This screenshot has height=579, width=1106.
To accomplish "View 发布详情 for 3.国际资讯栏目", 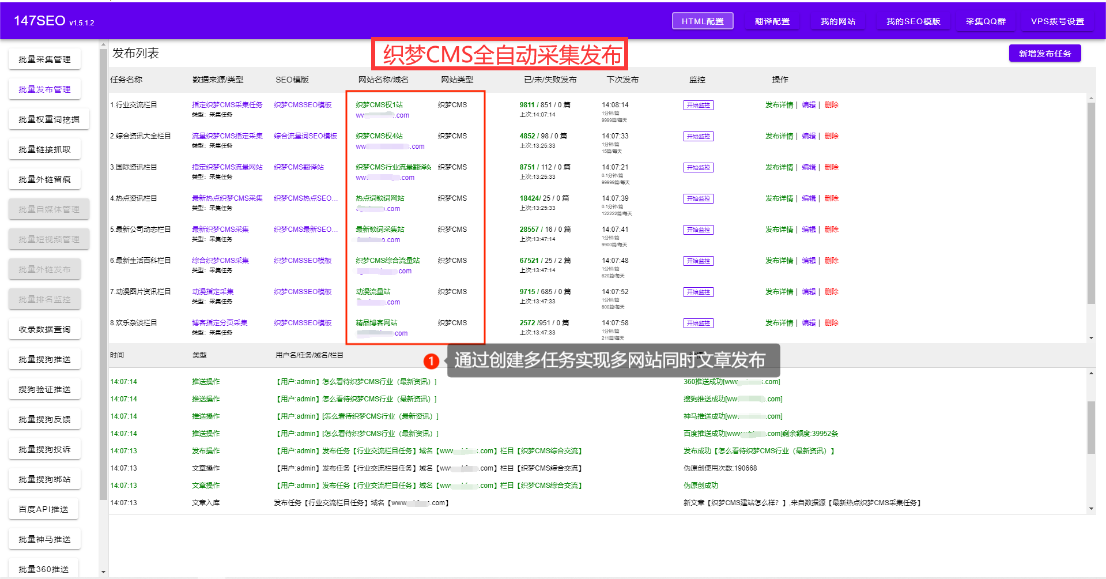I will tap(779, 167).
